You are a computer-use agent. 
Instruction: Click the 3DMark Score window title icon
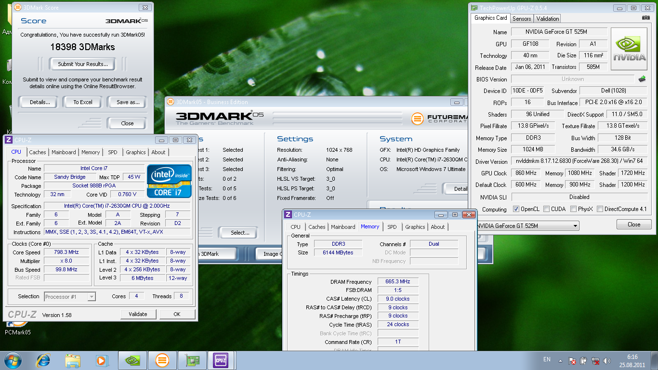[x=17, y=8]
